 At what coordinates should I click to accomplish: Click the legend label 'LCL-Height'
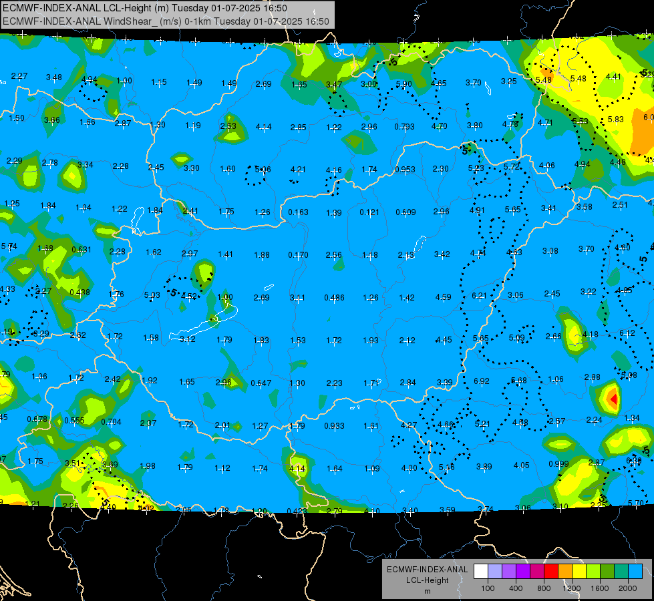click(427, 580)
